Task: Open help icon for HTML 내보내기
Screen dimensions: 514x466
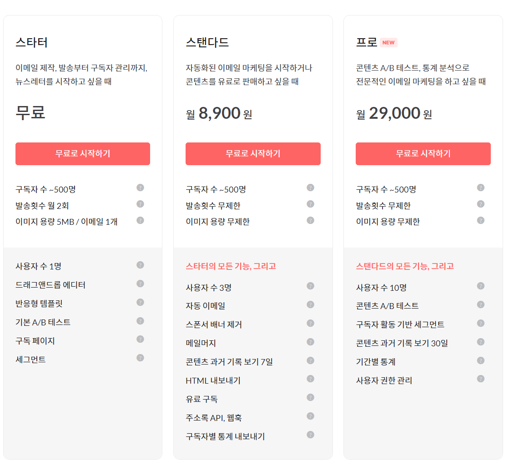Action: (310, 379)
